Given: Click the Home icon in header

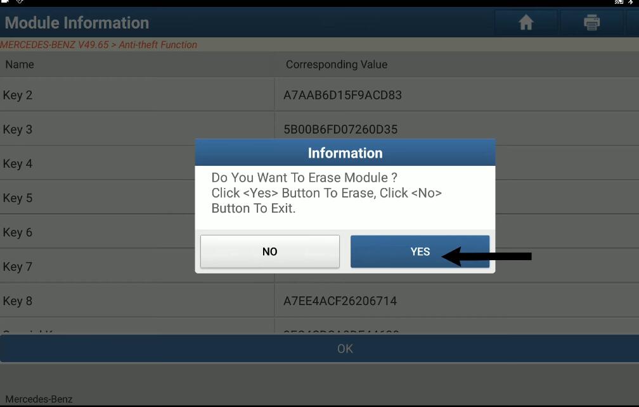Looking at the screenshot, I should click(526, 22).
